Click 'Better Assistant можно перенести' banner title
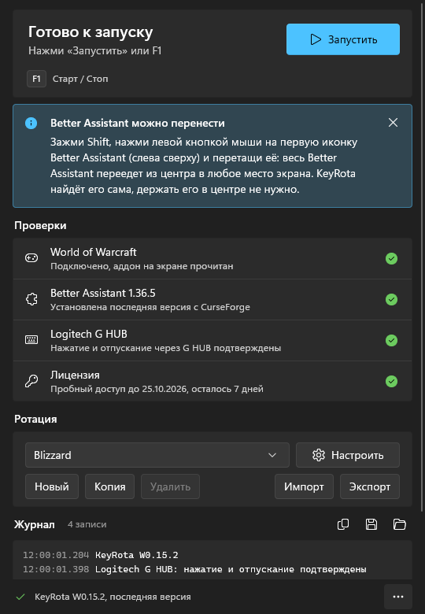The image size is (425, 614). tap(138, 123)
